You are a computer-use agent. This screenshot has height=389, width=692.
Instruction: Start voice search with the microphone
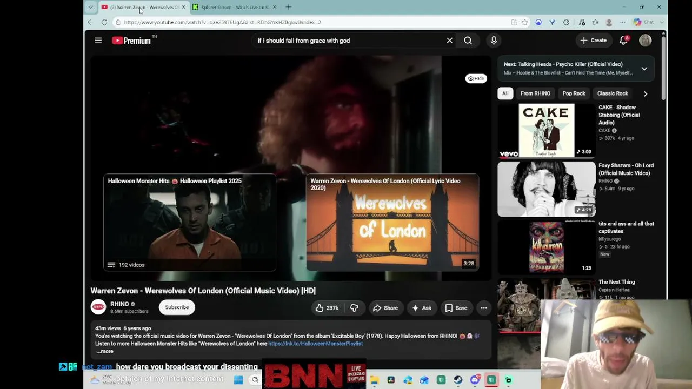click(494, 41)
